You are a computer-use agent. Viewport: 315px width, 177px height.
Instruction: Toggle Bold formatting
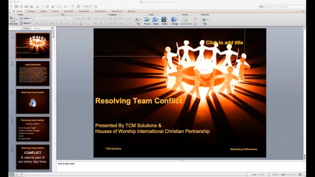[x=37, y=23]
